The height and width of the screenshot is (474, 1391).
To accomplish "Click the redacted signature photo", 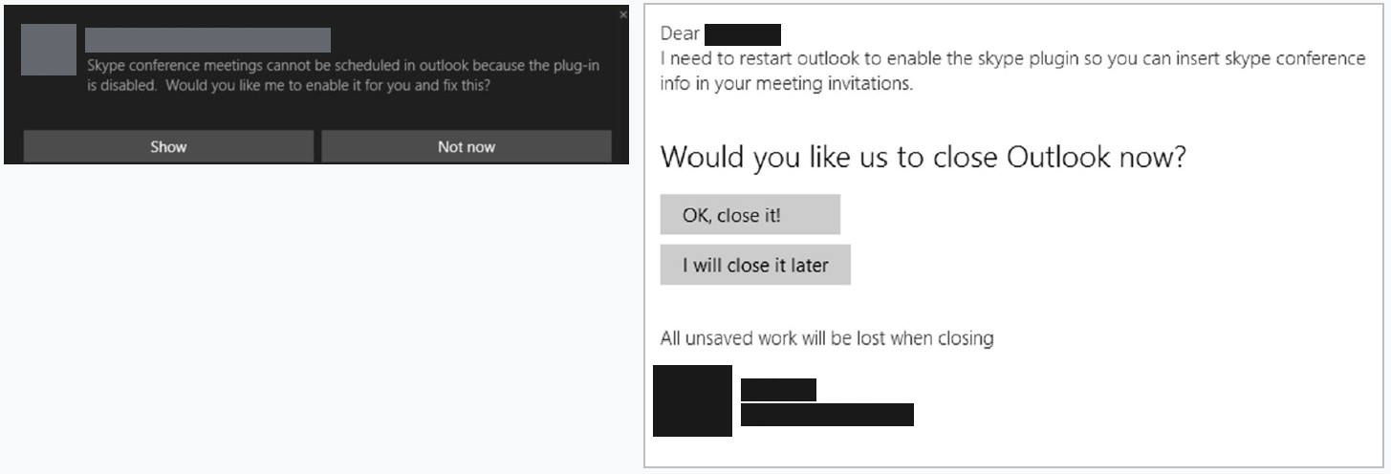I will pos(692,400).
